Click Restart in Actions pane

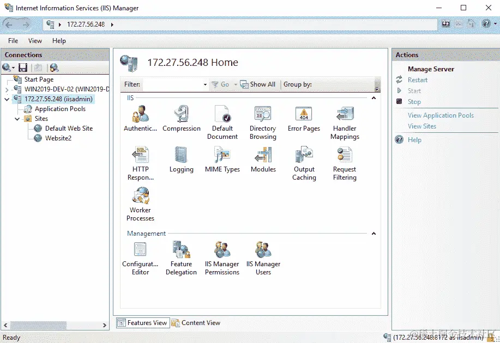tap(418, 80)
